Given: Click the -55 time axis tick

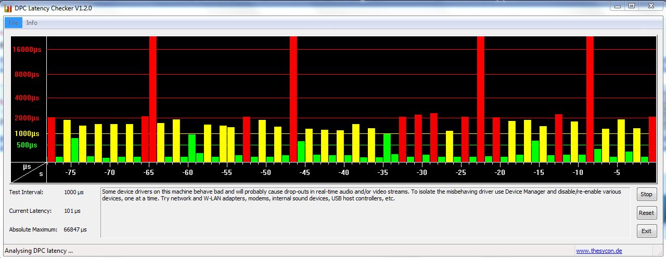Looking at the screenshot, I should click(x=226, y=172).
